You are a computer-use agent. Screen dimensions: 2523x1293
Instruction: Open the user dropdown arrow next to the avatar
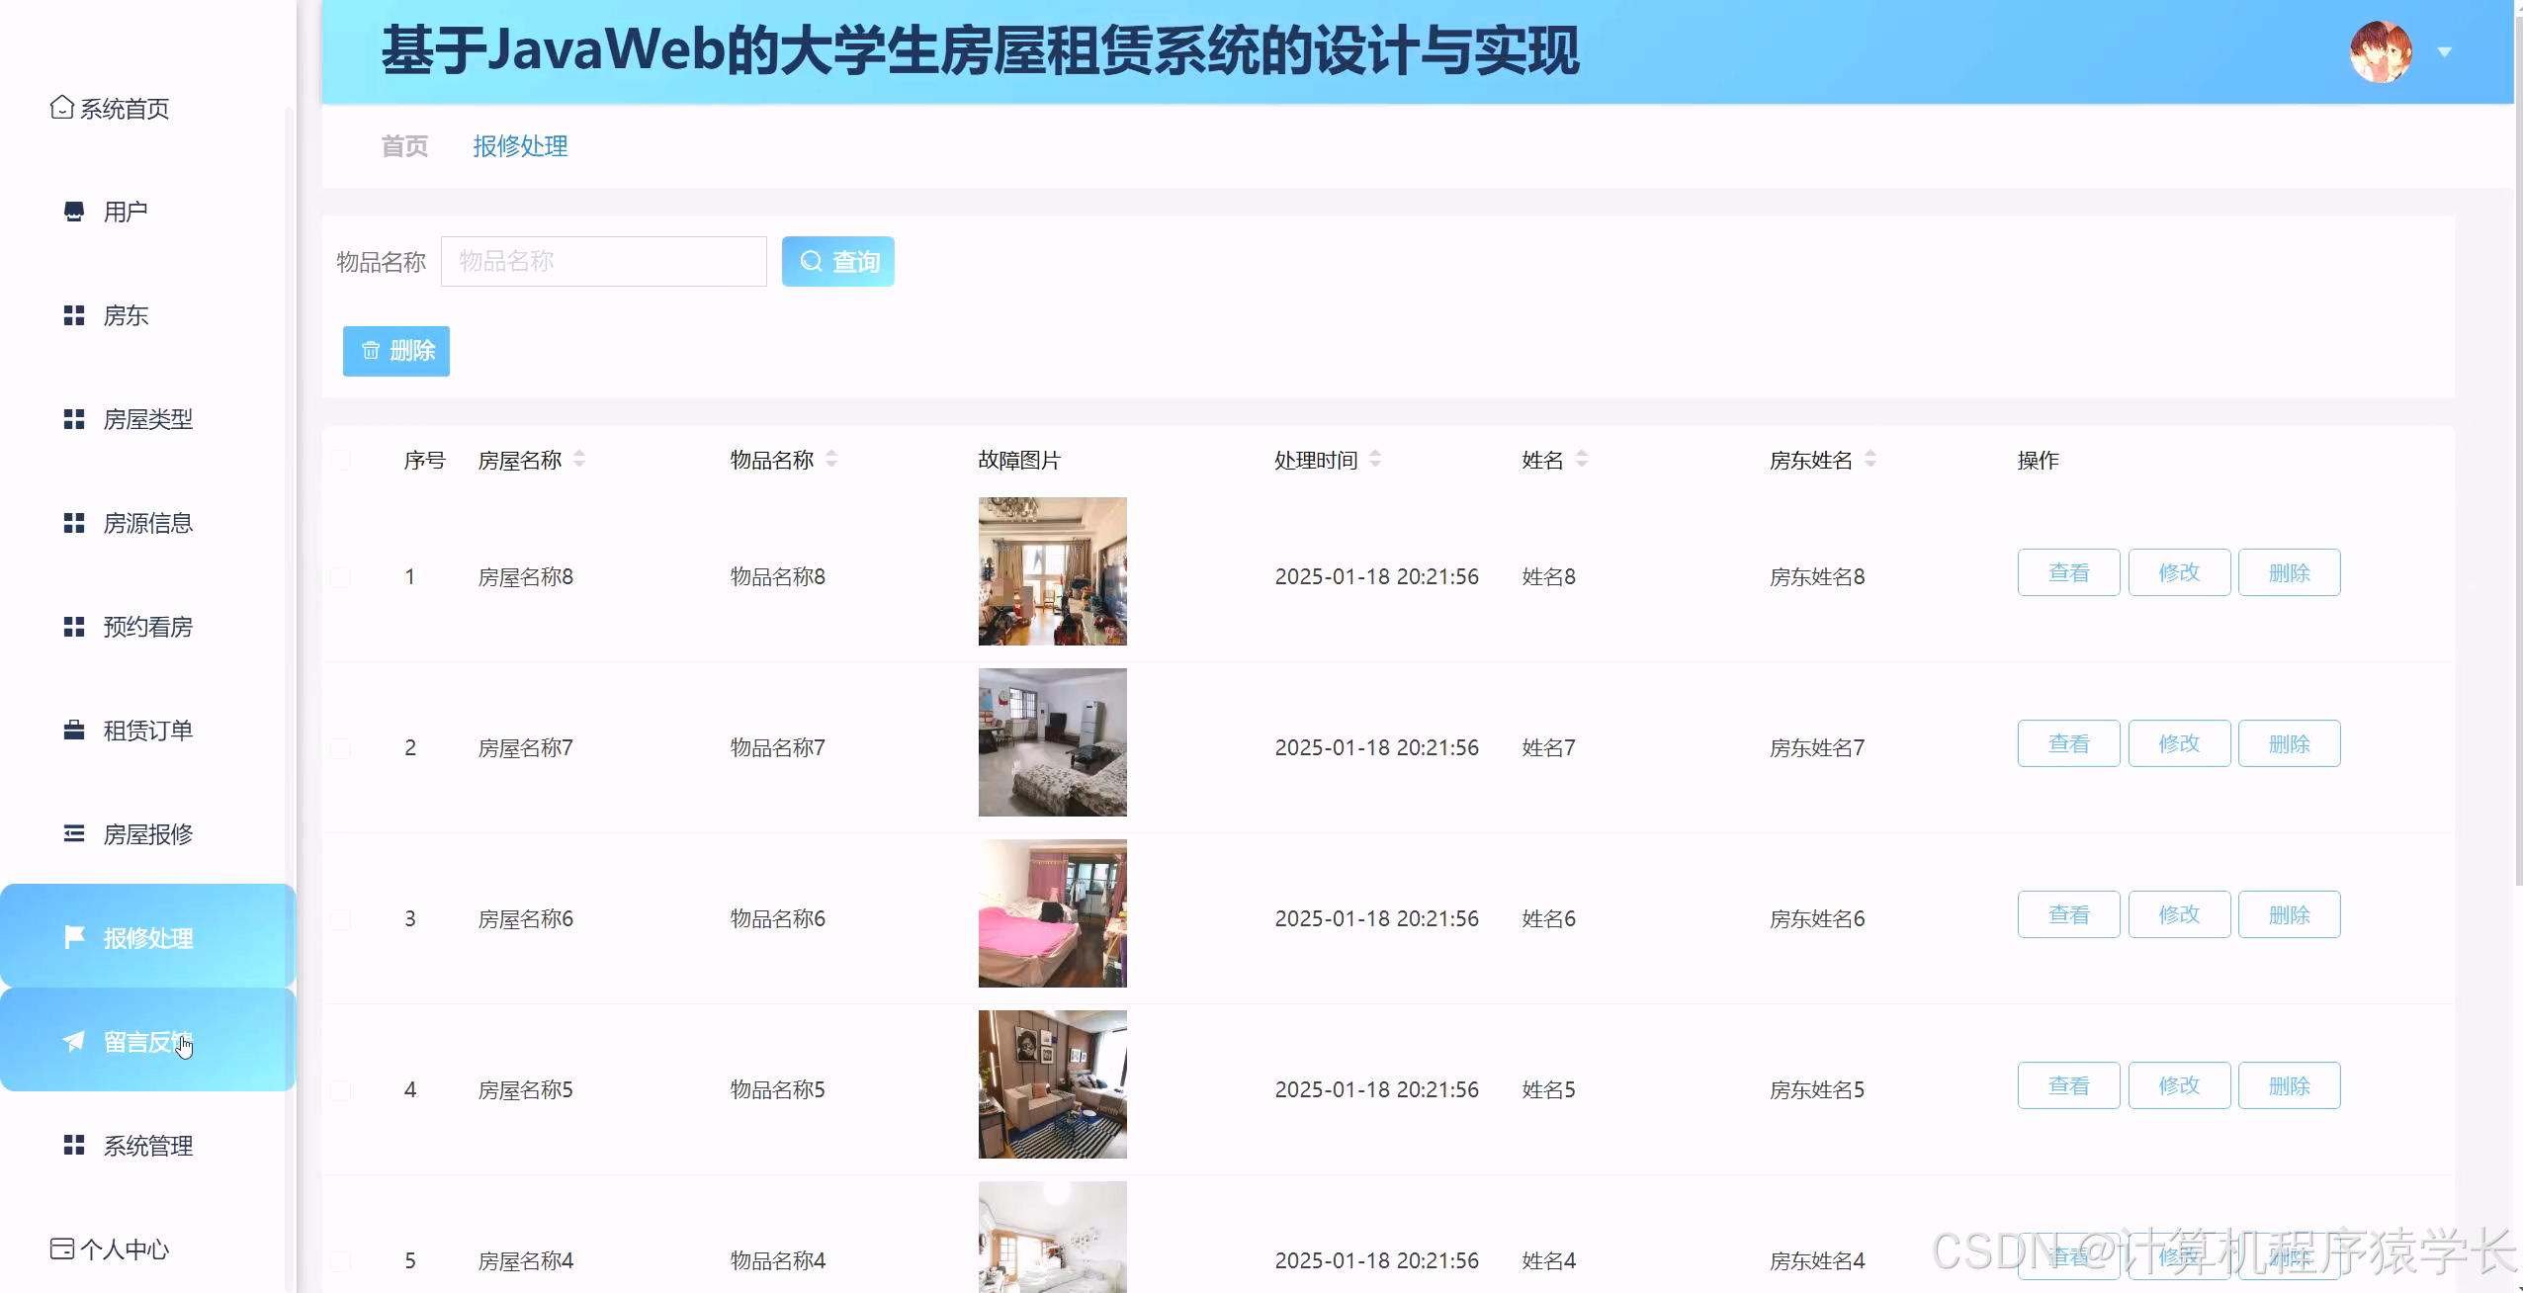tap(2445, 52)
